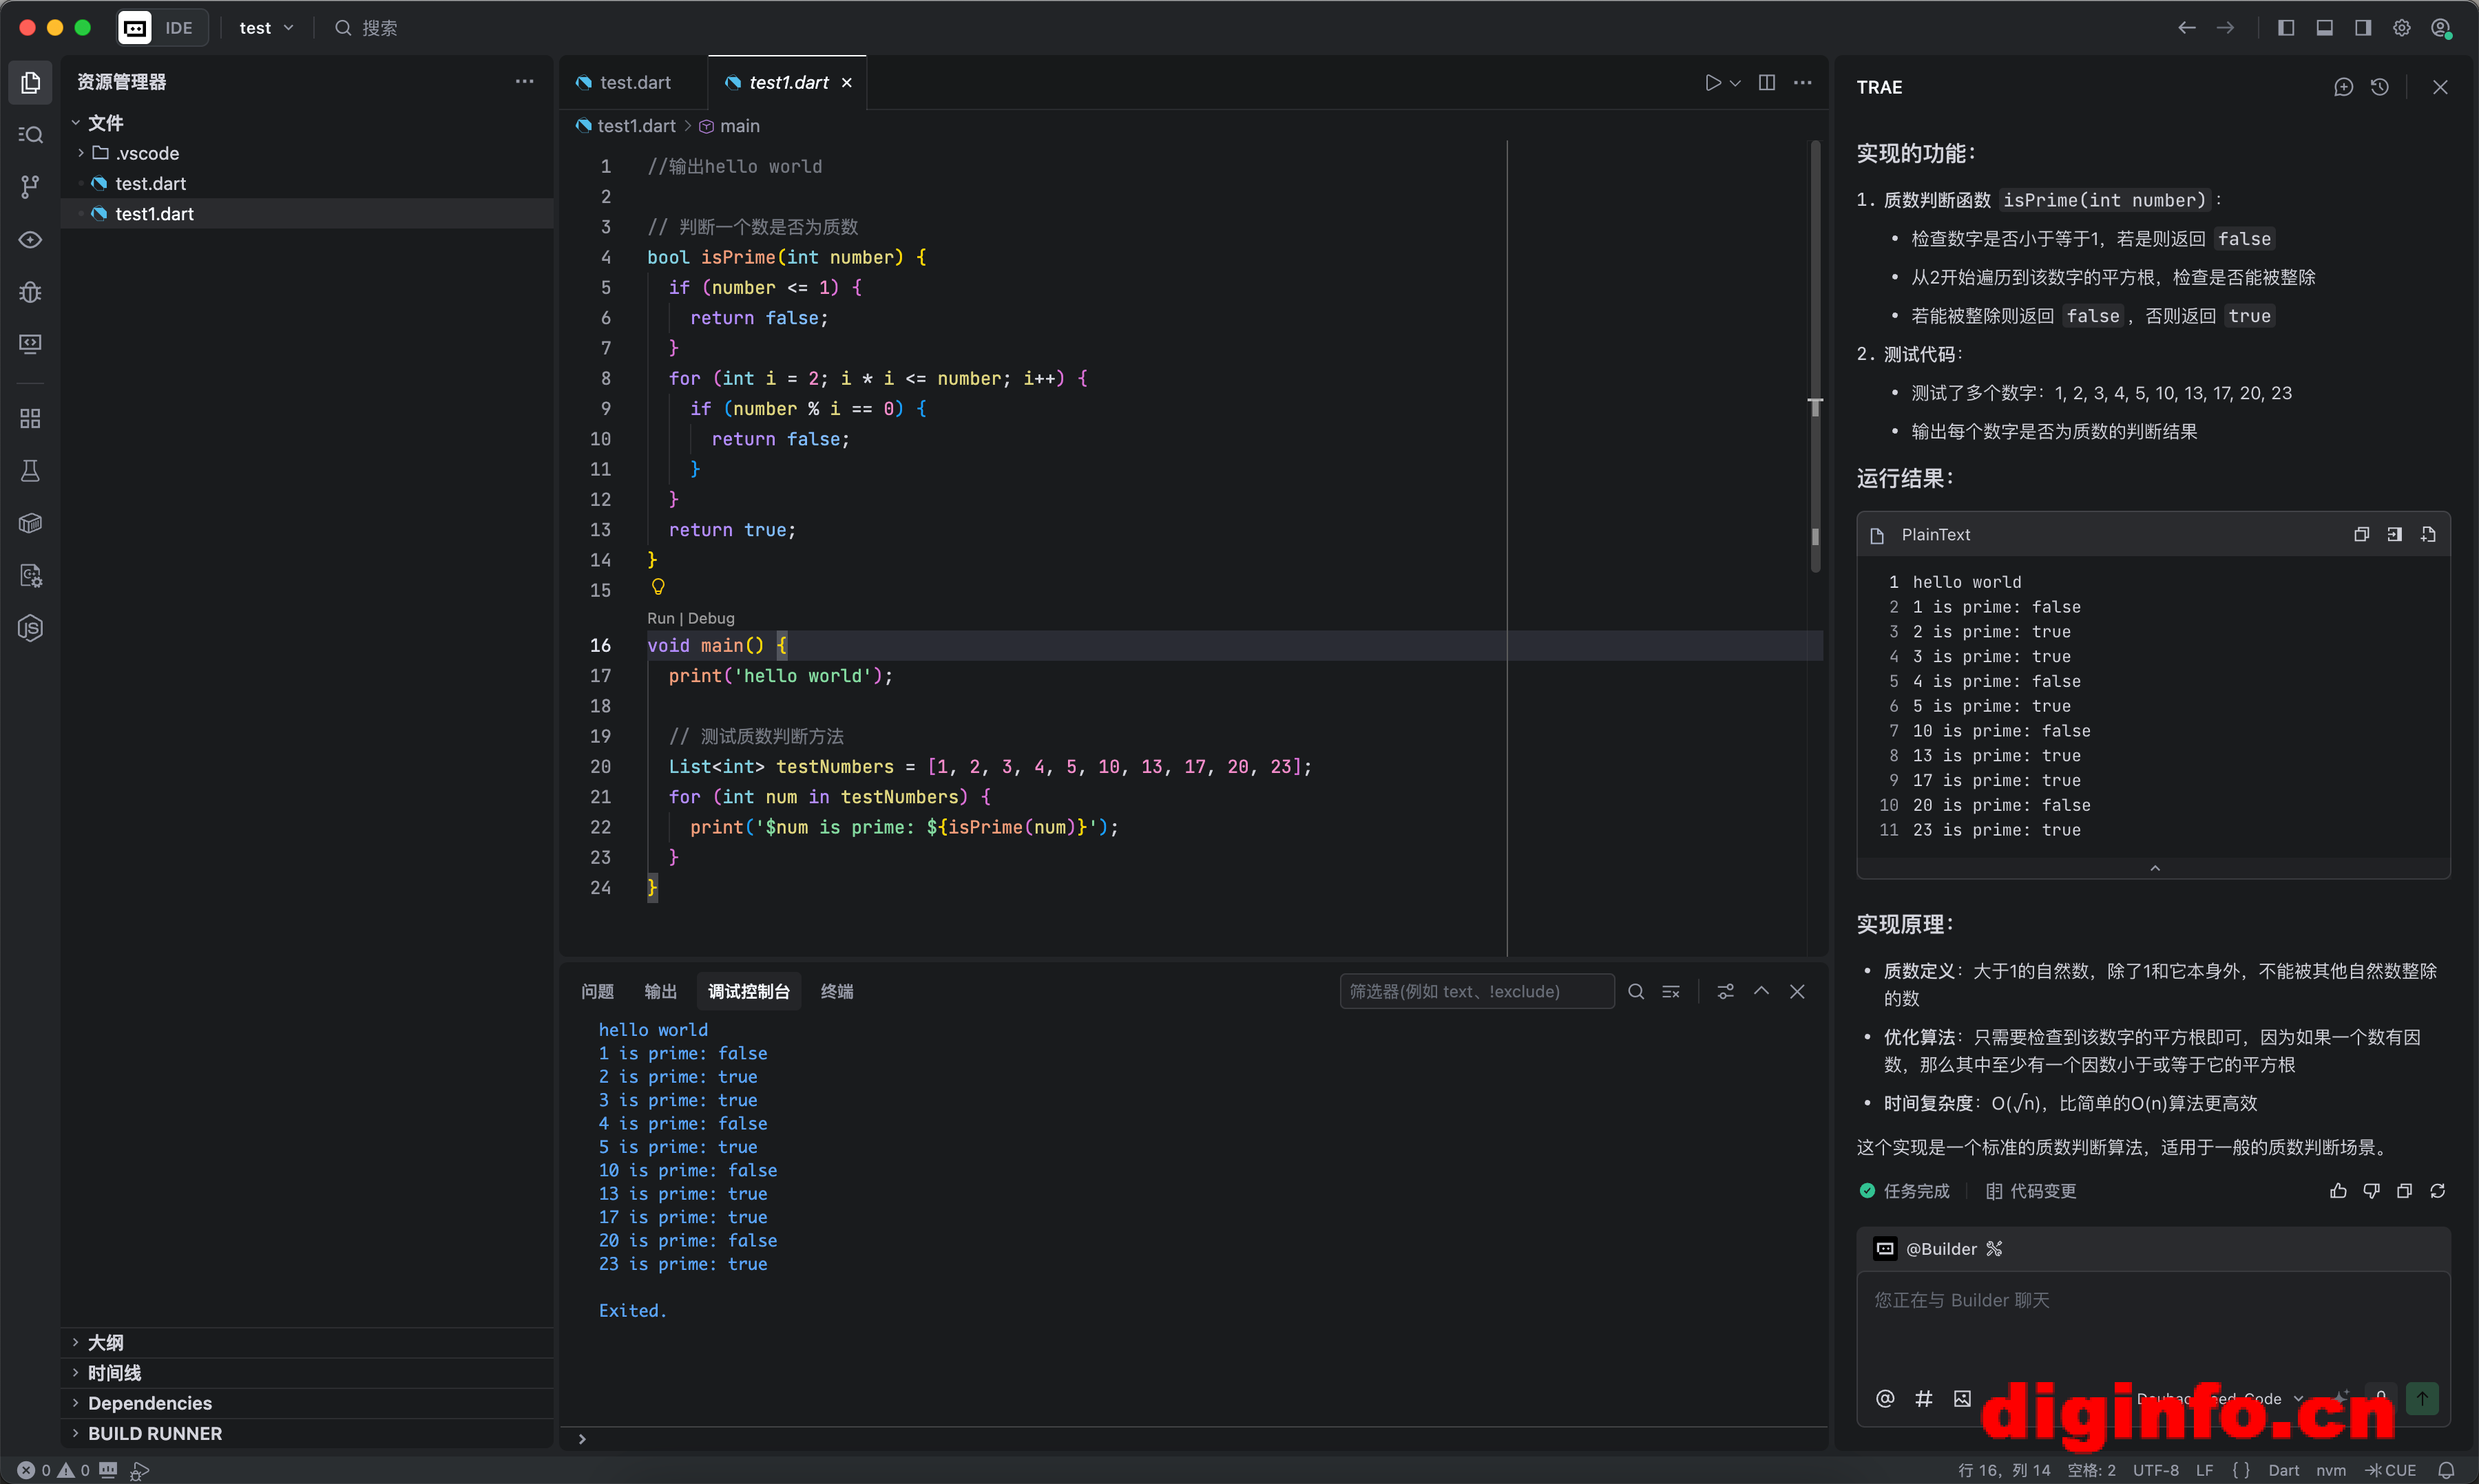Open the test project dropdown
This screenshot has width=2479, height=1484.
[266, 28]
